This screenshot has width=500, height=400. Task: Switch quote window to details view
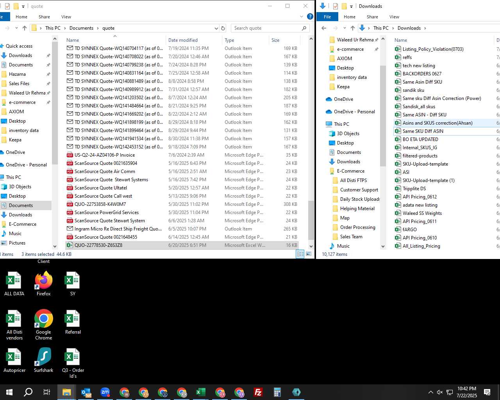[300, 254]
